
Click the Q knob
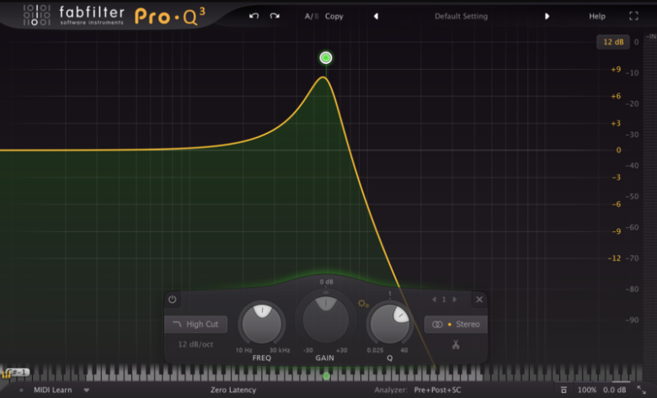click(390, 323)
